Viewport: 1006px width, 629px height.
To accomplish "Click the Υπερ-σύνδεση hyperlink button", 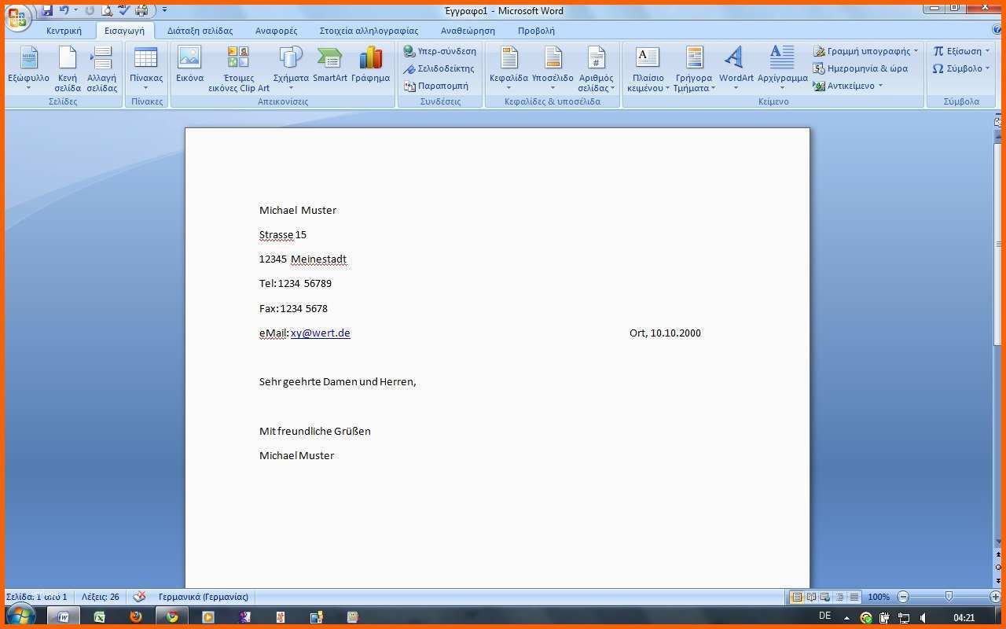I will pyautogui.click(x=440, y=51).
